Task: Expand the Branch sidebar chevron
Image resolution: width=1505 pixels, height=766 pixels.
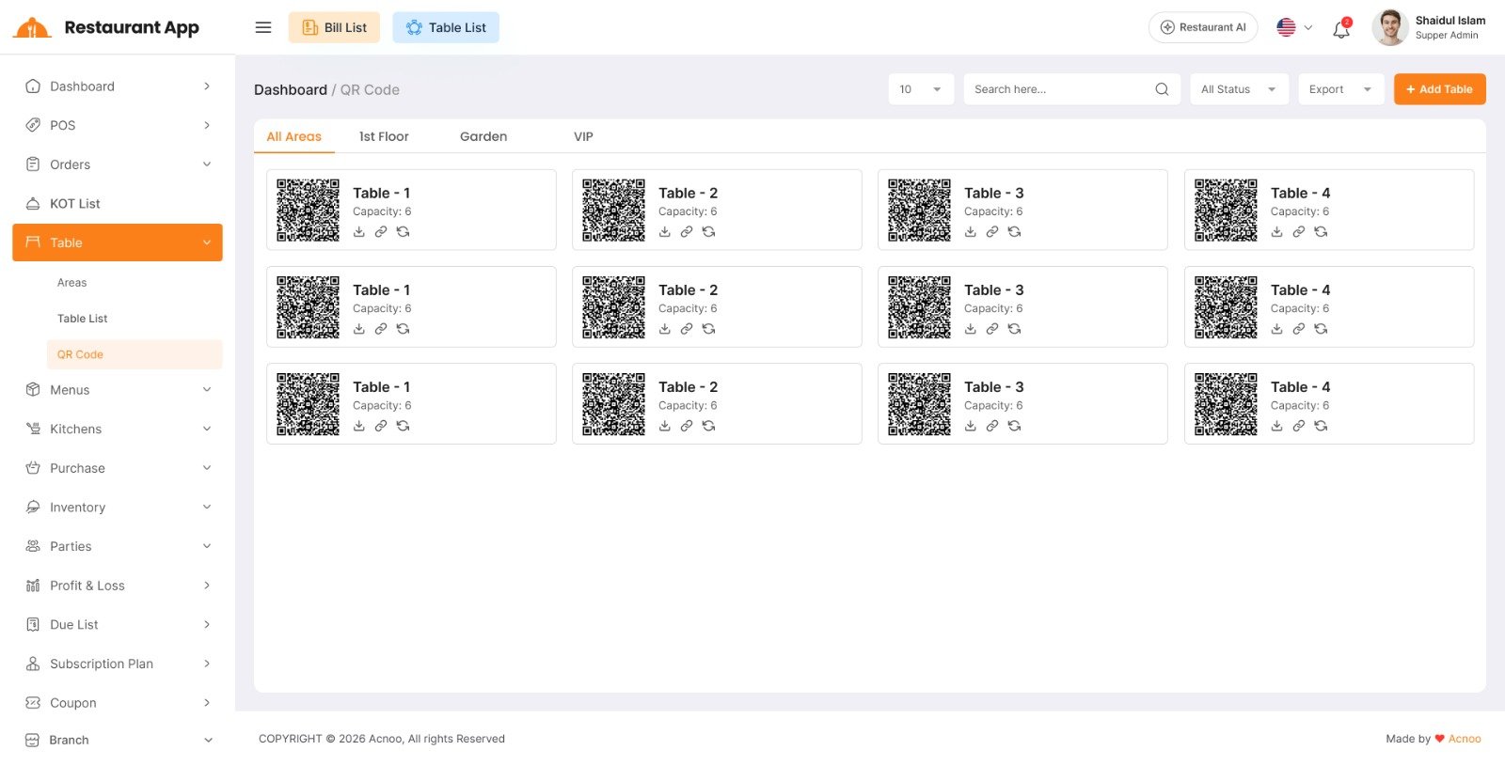Action: tap(207, 741)
